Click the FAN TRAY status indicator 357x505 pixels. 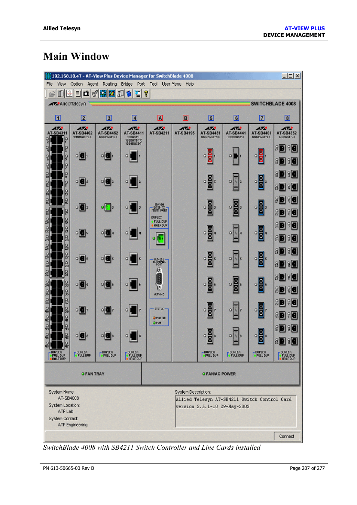[x=93, y=374]
